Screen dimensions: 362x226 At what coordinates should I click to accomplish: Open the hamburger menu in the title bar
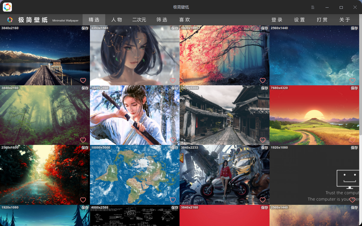point(313,7)
